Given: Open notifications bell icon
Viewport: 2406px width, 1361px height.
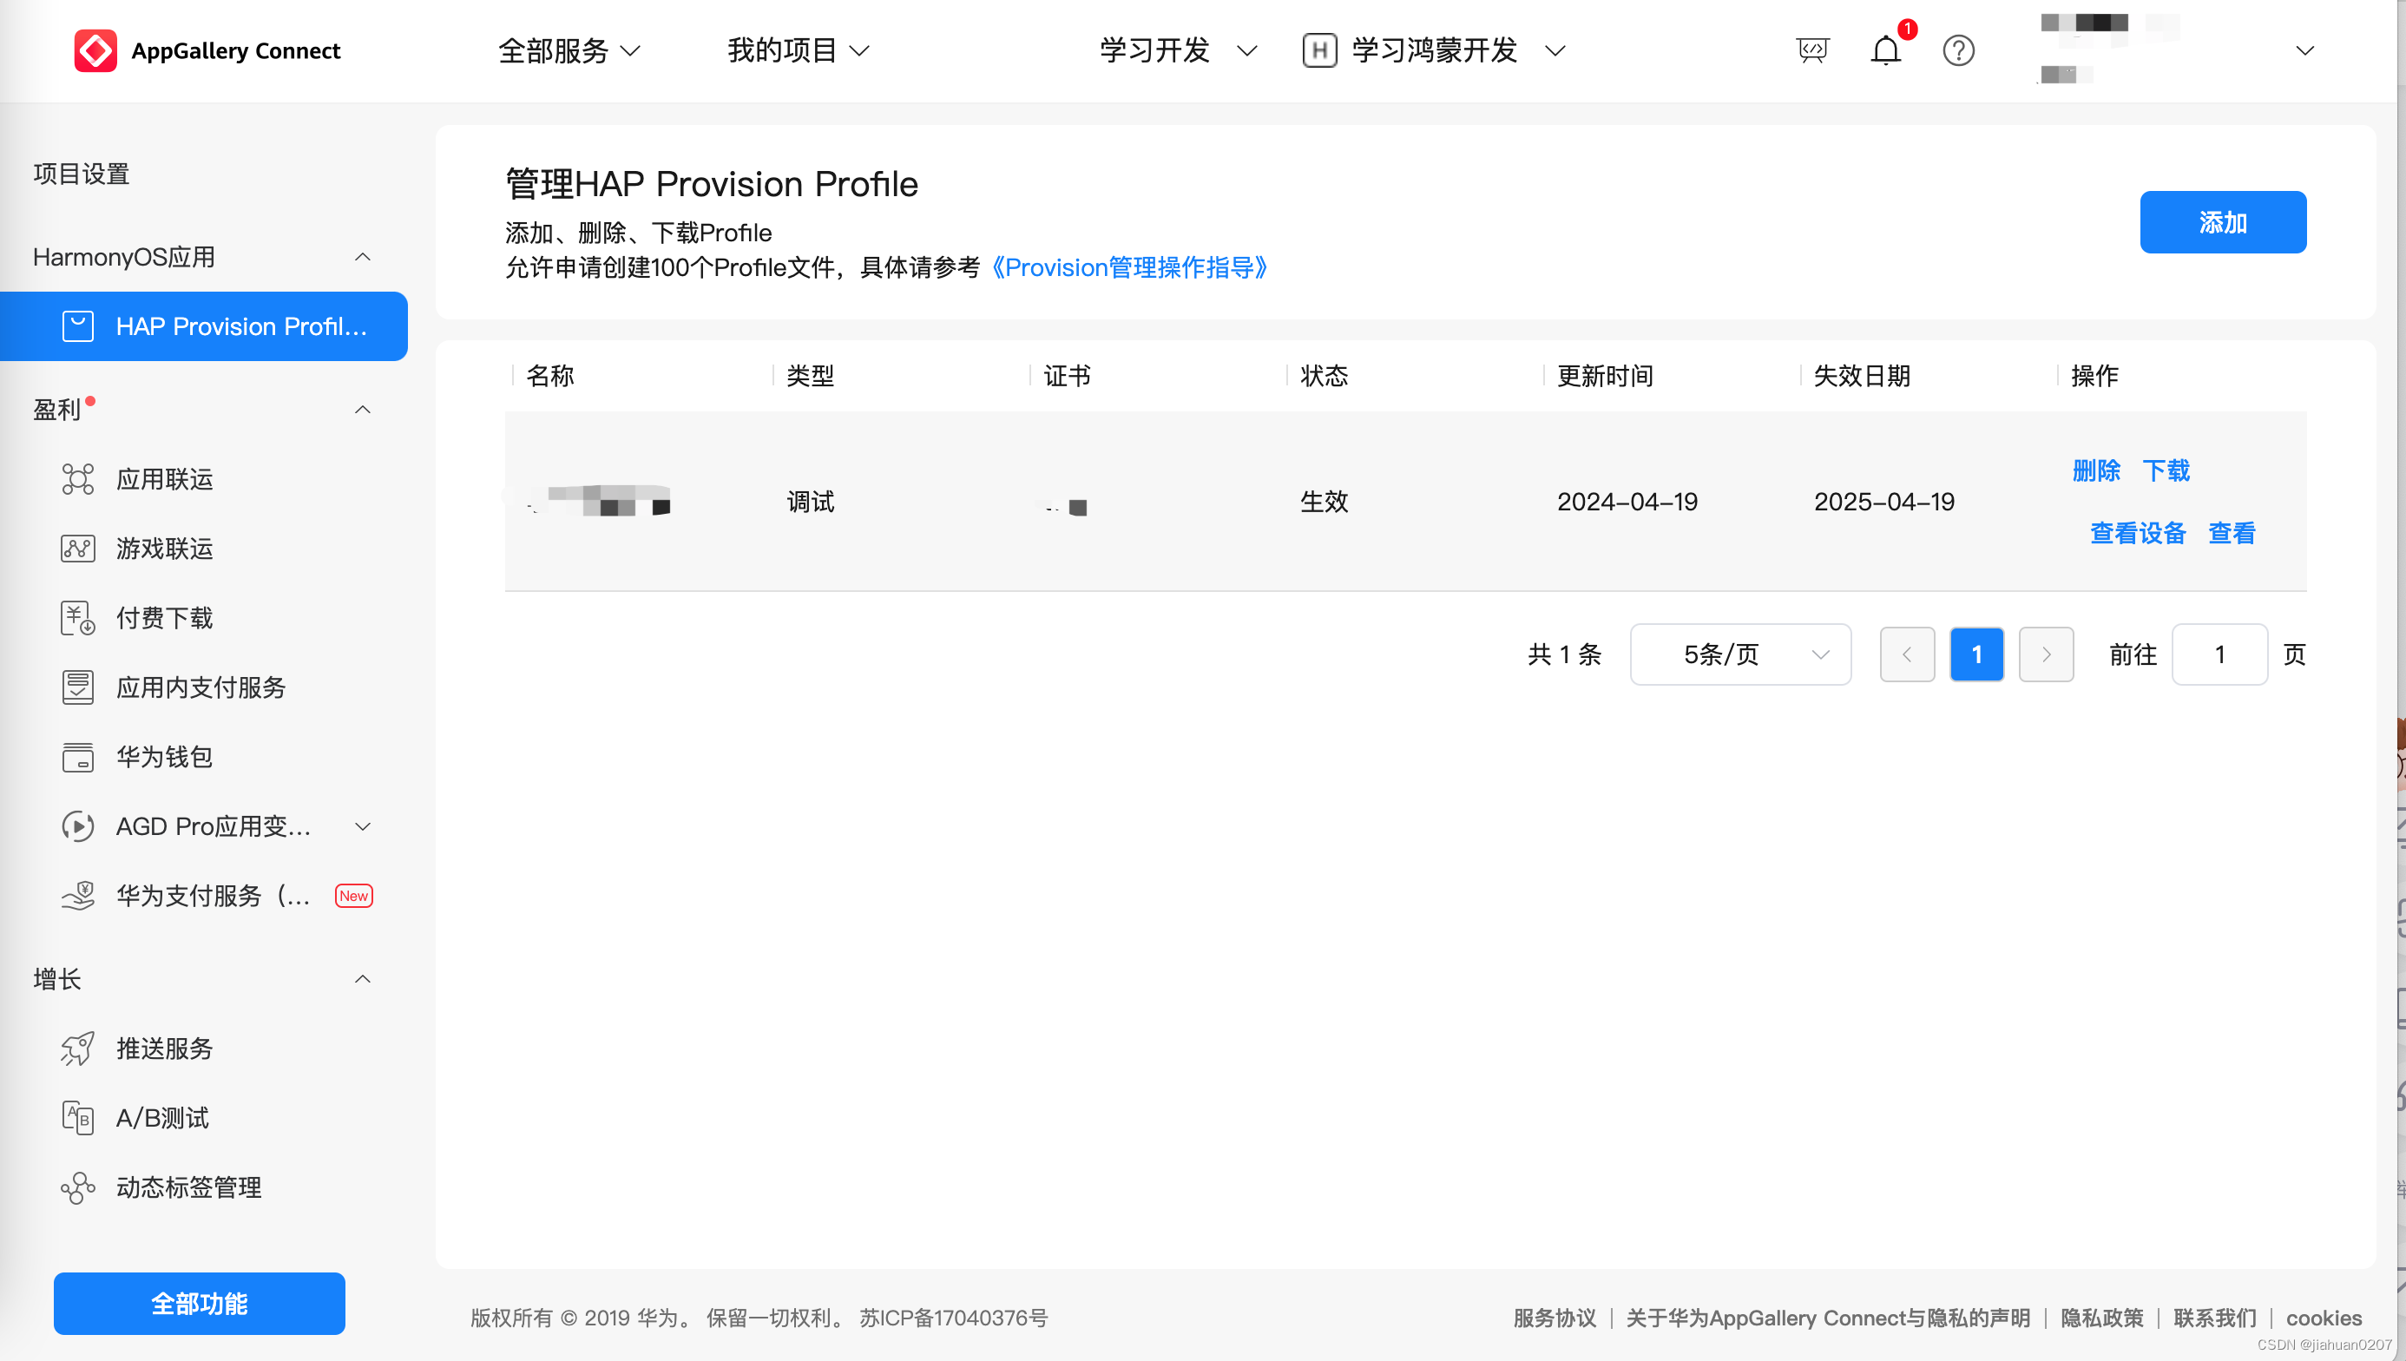Looking at the screenshot, I should pyautogui.click(x=1885, y=50).
